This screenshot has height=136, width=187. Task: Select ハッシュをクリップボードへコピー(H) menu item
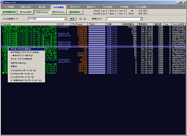(x=26, y=77)
